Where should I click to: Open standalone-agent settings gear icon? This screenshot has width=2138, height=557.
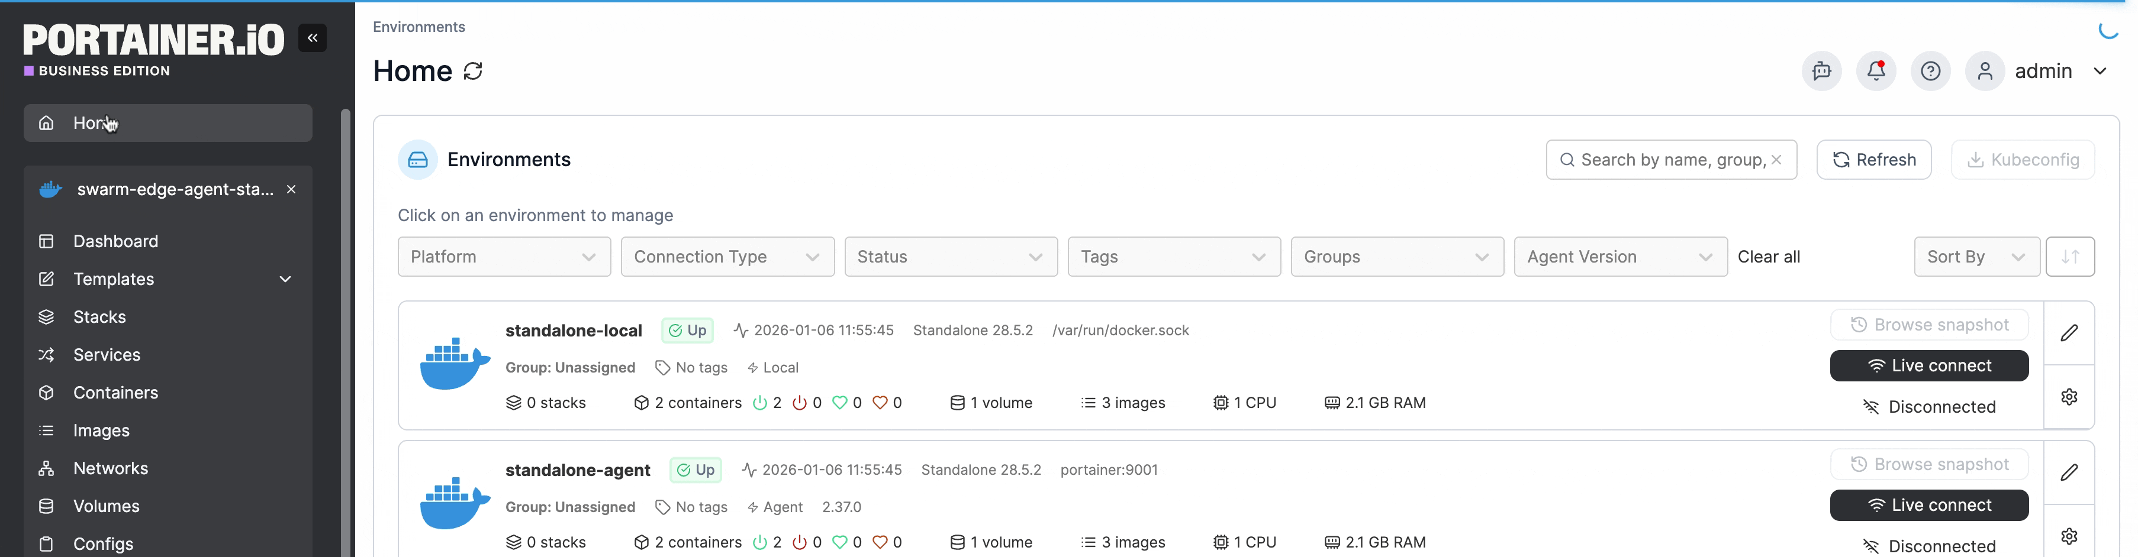click(2069, 536)
